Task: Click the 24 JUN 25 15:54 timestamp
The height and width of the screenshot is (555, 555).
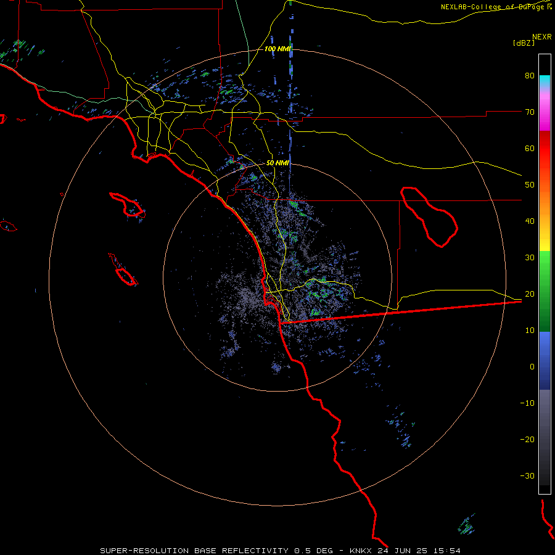Action: tap(419, 551)
